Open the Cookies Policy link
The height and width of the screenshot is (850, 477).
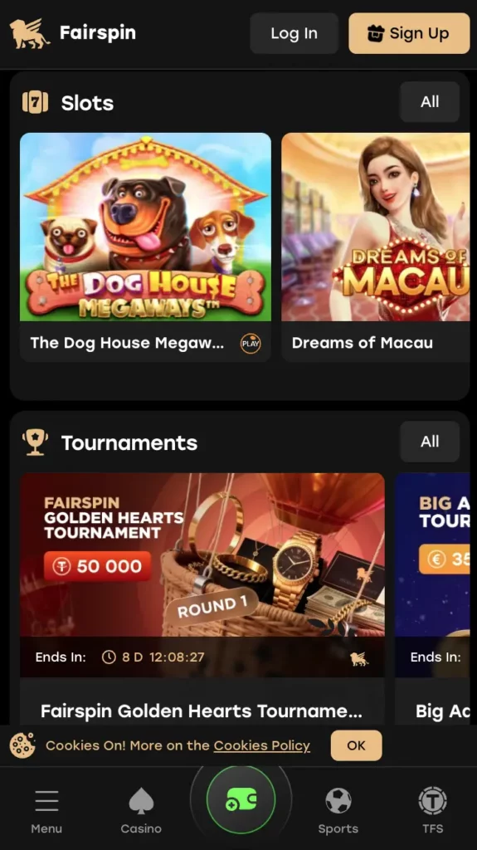click(262, 746)
